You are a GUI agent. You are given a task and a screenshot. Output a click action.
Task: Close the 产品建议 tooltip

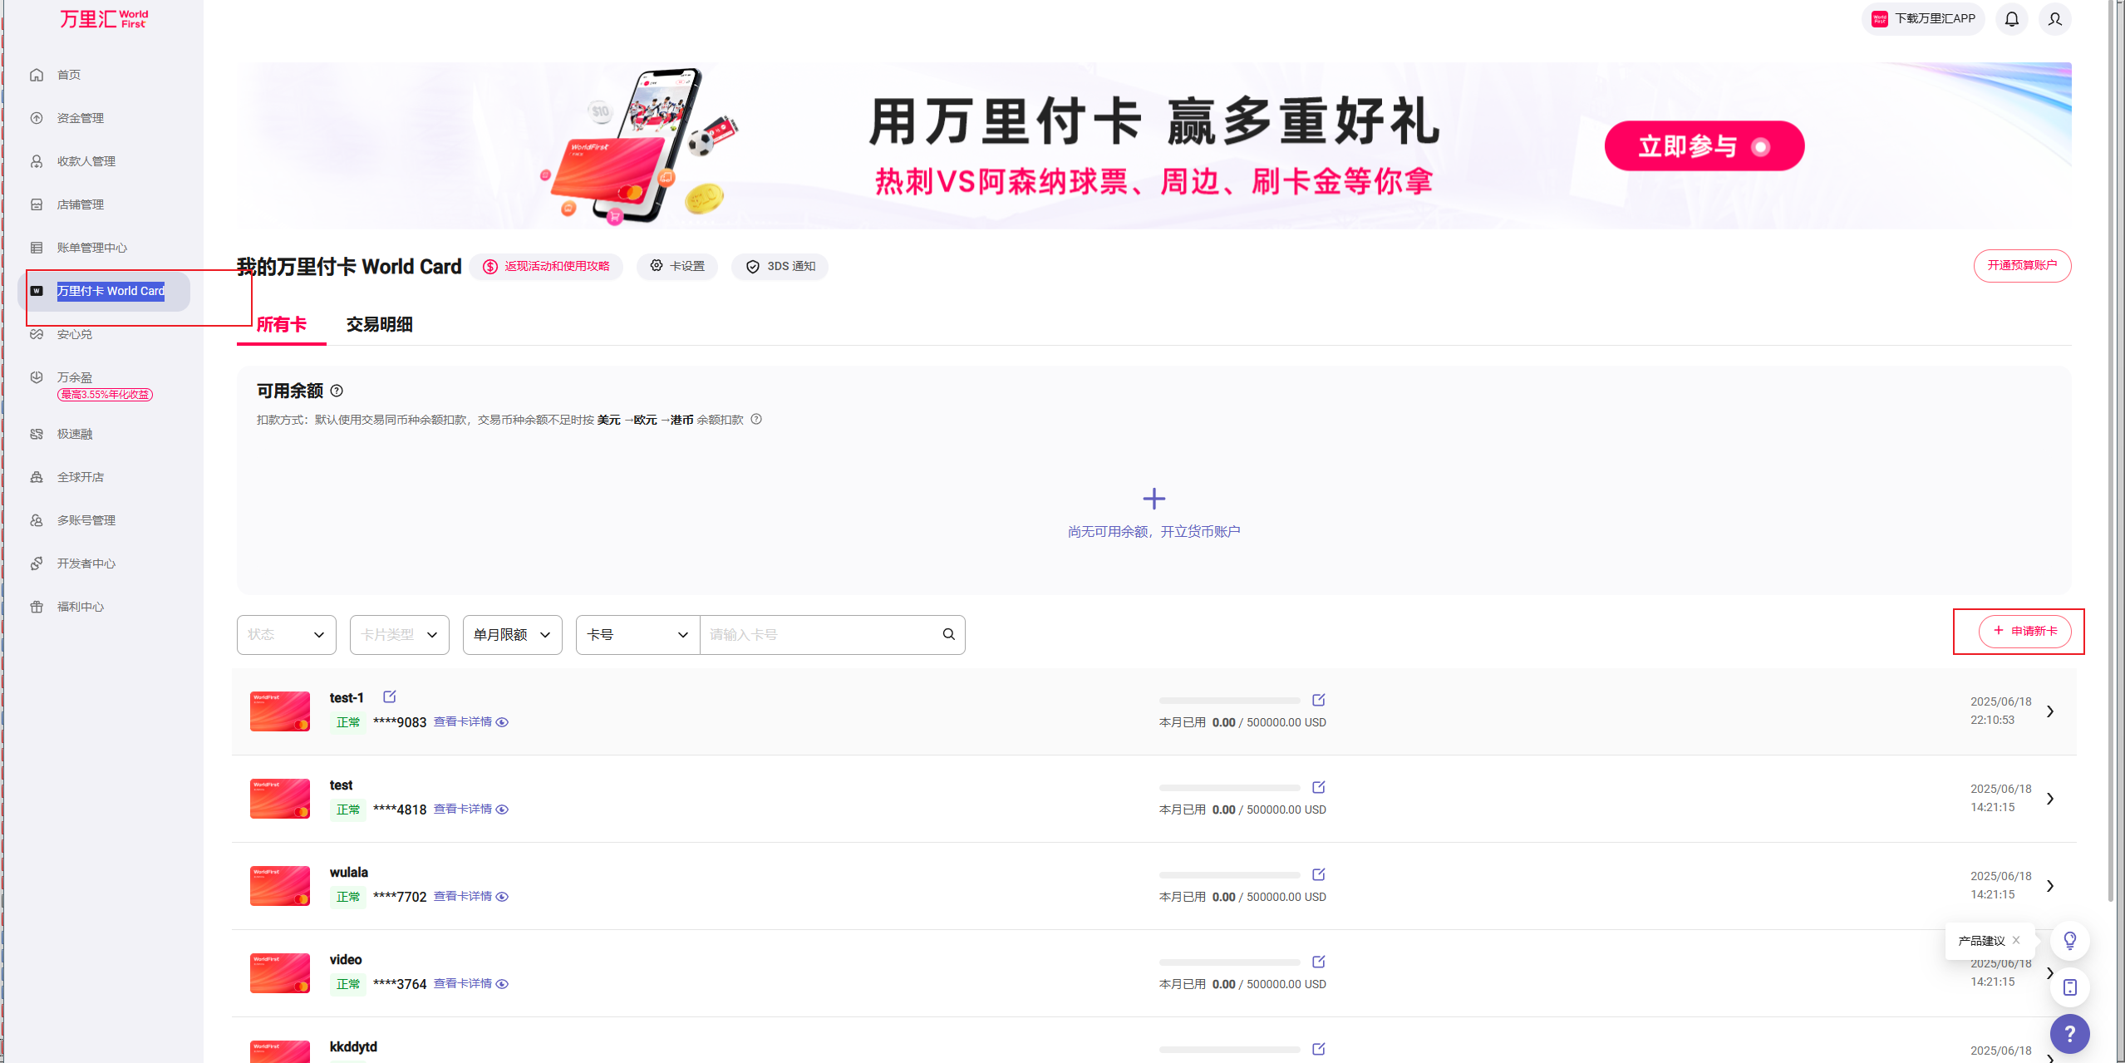tap(2016, 940)
